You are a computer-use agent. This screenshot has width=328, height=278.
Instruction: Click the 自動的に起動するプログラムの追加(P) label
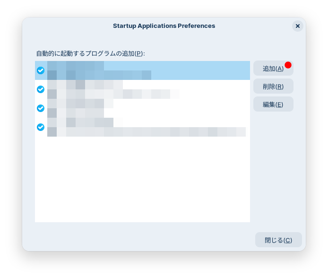pos(90,53)
